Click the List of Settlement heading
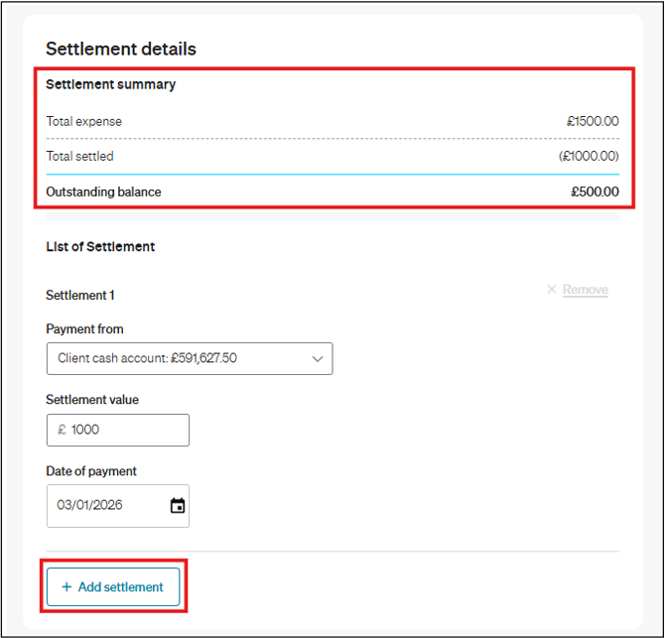 click(100, 247)
